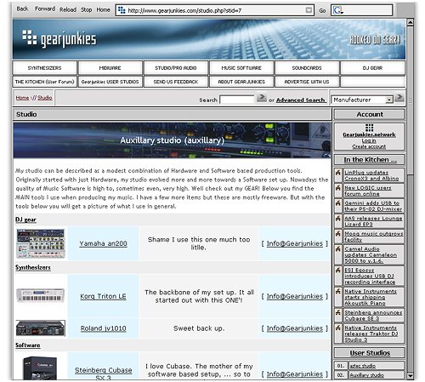The image size is (425, 382).
Task: Open ADVERTISE WITH US page
Action: pyautogui.click(x=307, y=82)
